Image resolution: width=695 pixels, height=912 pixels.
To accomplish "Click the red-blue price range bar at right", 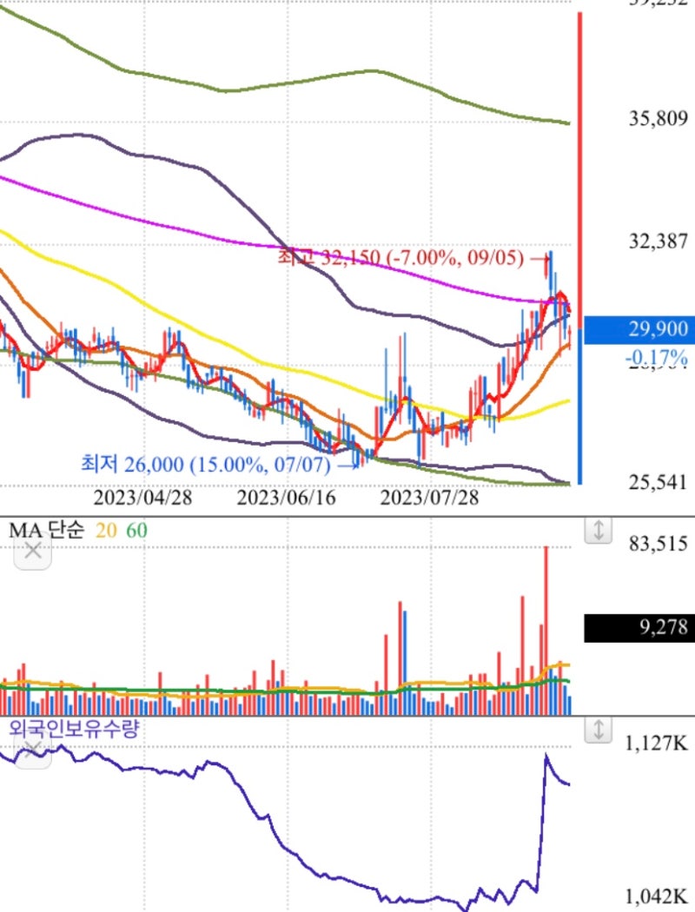I will (x=579, y=248).
